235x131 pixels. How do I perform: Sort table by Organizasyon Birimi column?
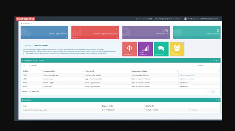click(155, 71)
